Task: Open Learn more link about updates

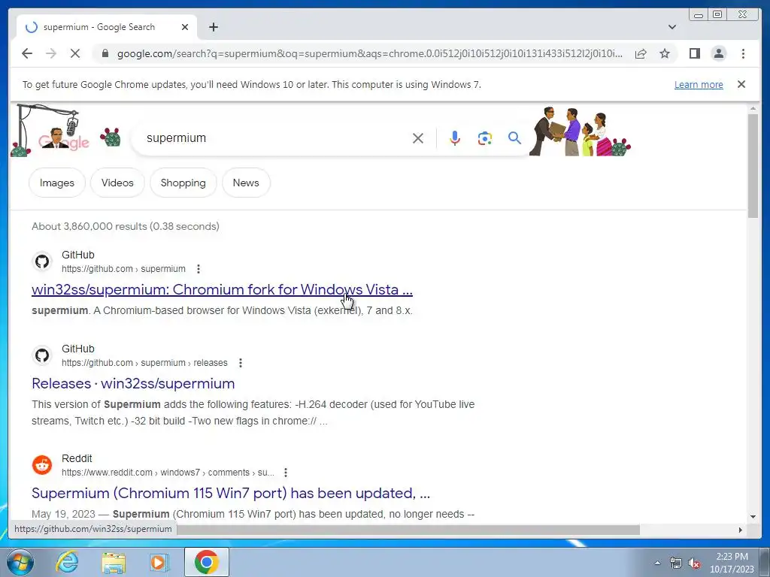Action: pos(699,84)
